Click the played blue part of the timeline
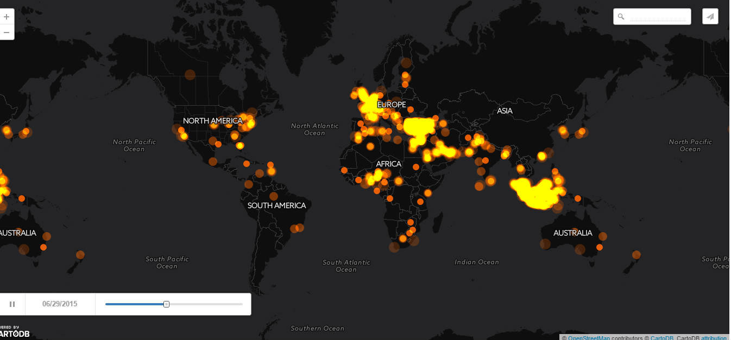The image size is (731, 340). pyautogui.click(x=135, y=304)
